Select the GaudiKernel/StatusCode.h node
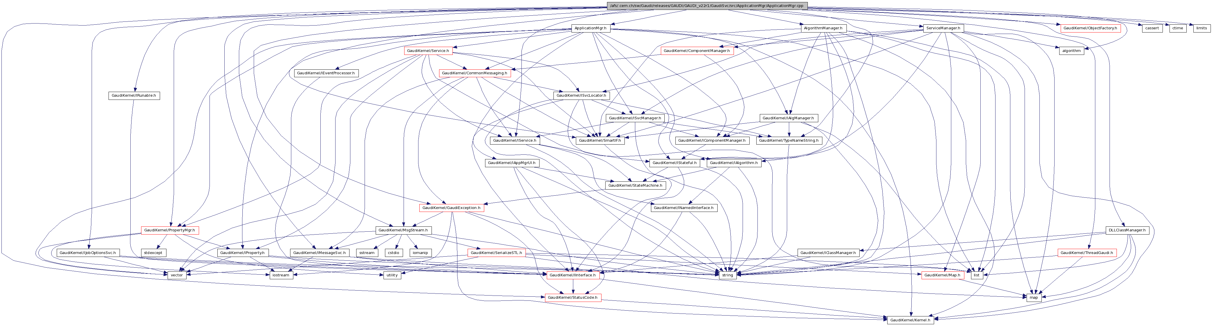Image resolution: width=1212 pixels, height=326 pixels. pos(573,297)
